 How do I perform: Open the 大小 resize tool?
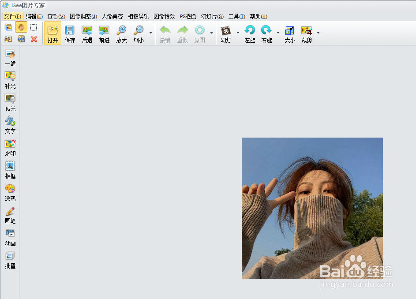[290, 34]
